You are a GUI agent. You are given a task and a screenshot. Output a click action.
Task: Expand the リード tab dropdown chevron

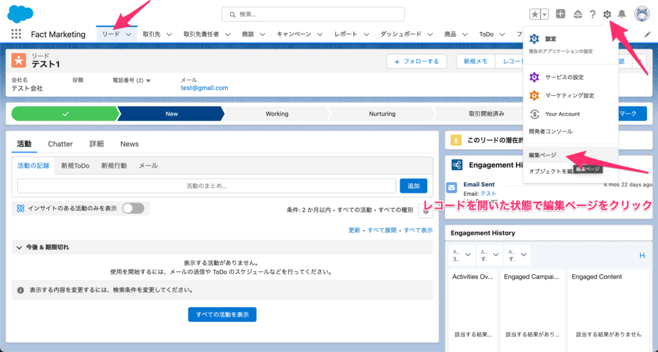click(129, 35)
